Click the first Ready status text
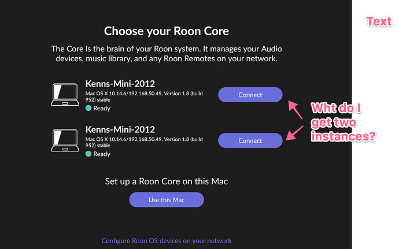 (x=102, y=109)
